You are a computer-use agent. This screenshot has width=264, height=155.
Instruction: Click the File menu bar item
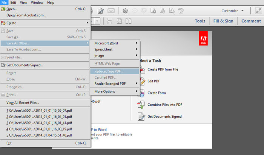click(x=4, y=3)
